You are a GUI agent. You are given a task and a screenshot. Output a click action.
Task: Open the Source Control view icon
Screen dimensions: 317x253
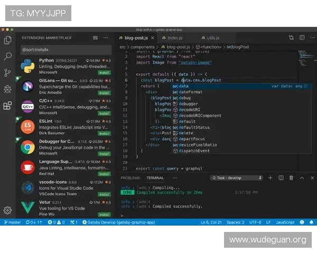8,72
